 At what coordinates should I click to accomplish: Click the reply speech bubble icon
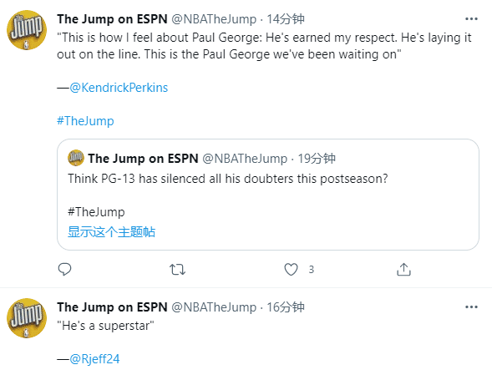[x=64, y=269]
